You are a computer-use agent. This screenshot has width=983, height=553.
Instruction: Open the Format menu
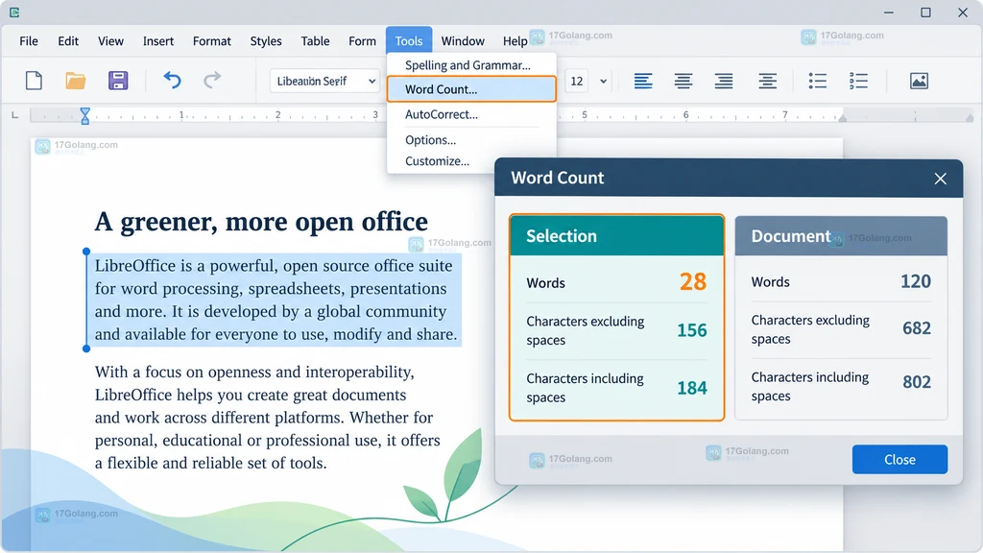coord(212,41)
